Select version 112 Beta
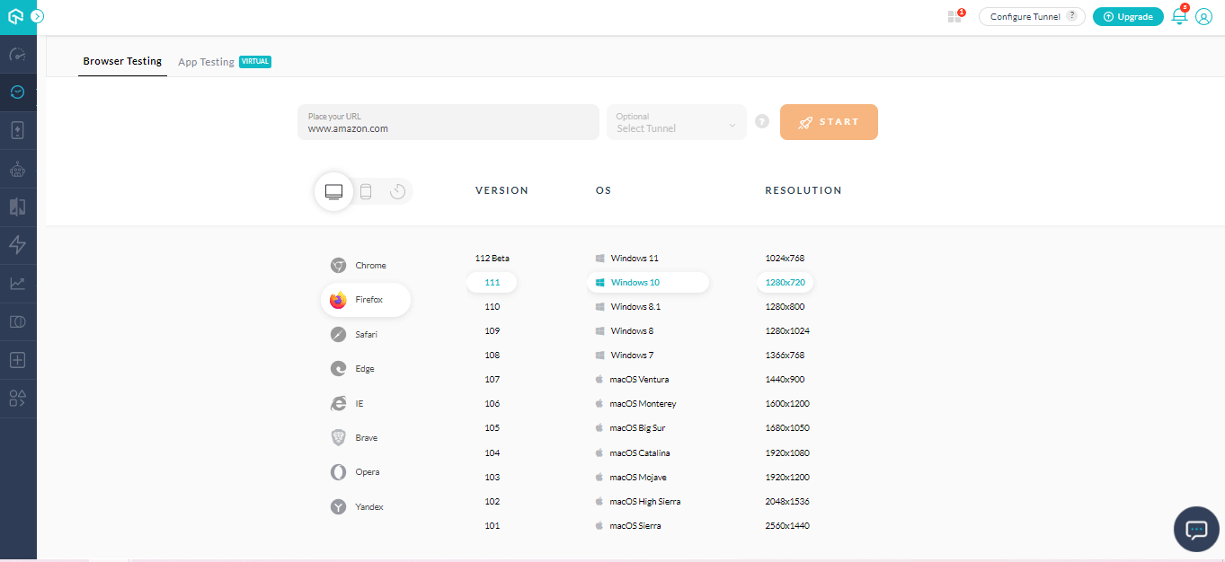The image size is (1225, 562). (x=492, y=259)
